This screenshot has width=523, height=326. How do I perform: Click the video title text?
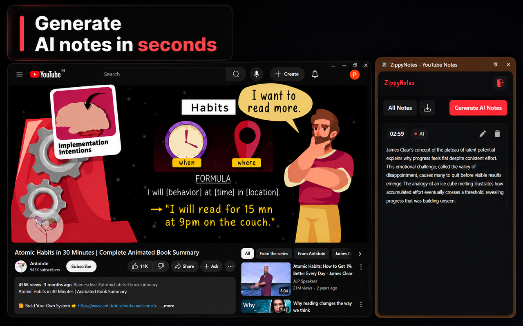pos(107,253)
